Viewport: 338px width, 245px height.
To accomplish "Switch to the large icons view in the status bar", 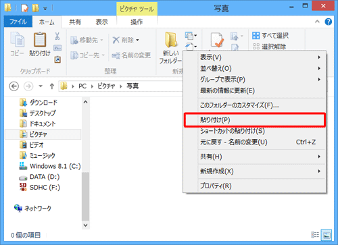I will point(327,235).
